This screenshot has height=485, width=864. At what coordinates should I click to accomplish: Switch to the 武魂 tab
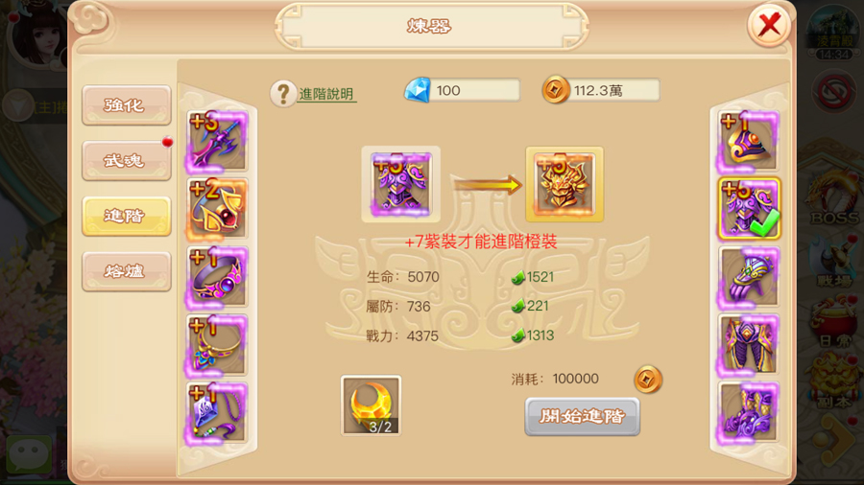126,161
